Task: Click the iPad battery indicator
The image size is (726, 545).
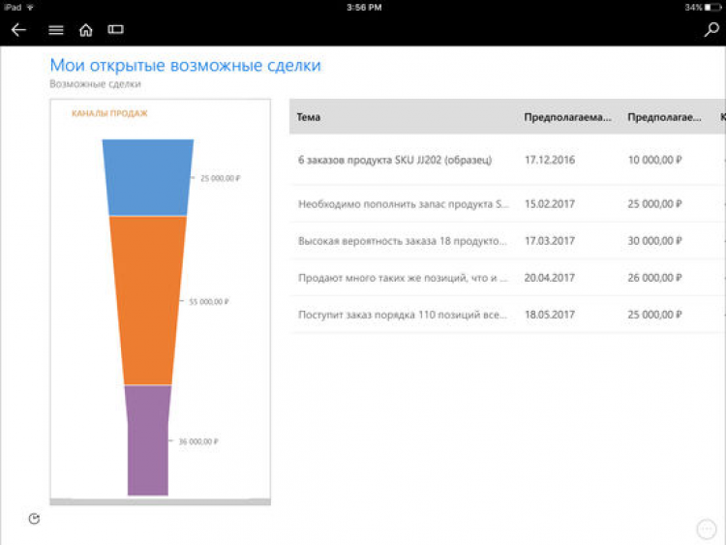Action: pyautogui.click(x=711, y=7)
